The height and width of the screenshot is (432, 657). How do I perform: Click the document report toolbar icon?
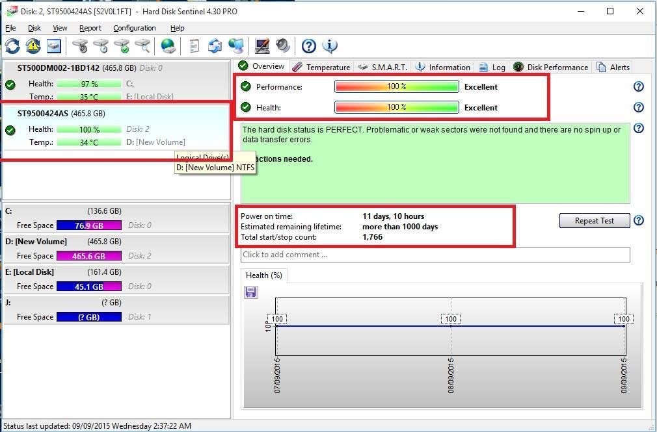click(x=194, y=45)
